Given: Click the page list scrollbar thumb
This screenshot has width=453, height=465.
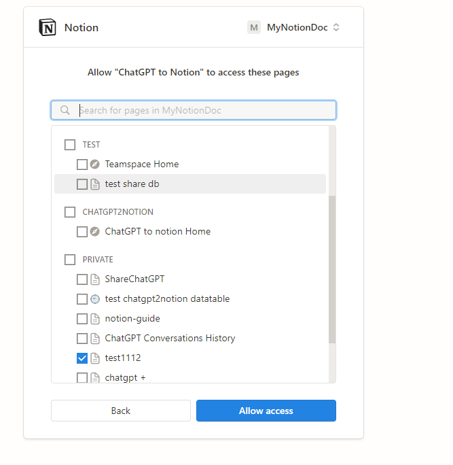Looking at the screenshot, I should (x=332, y=269).
